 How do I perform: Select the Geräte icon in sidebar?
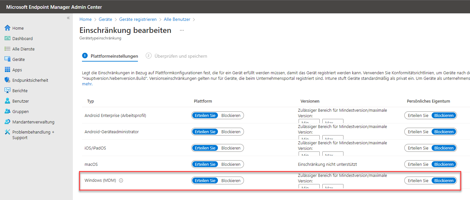[7, 59]
